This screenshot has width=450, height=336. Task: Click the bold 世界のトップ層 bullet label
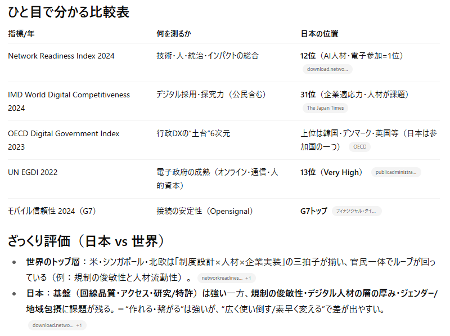[53, 262]
